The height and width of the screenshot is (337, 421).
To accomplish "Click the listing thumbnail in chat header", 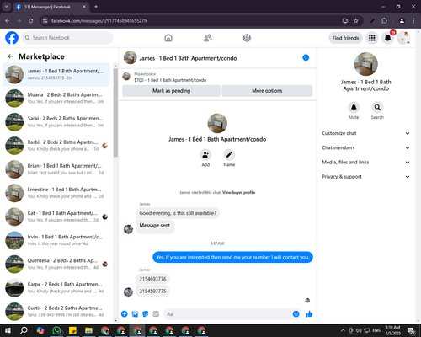I will [131, 57].
